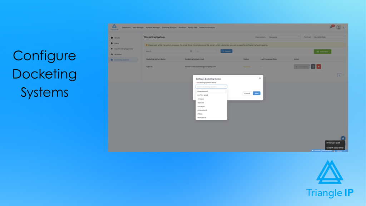366x206 pixels.
Task: Open the Organization dropdown
Action: coord(284,37)
